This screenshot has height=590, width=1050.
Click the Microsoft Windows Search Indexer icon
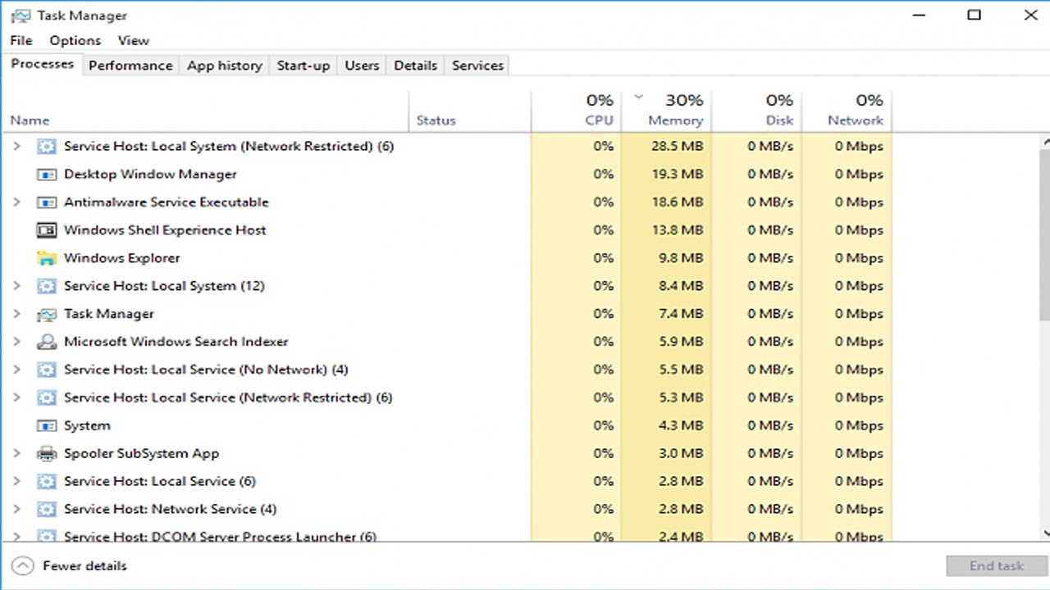pyautogui.click(x=47, y=342)
